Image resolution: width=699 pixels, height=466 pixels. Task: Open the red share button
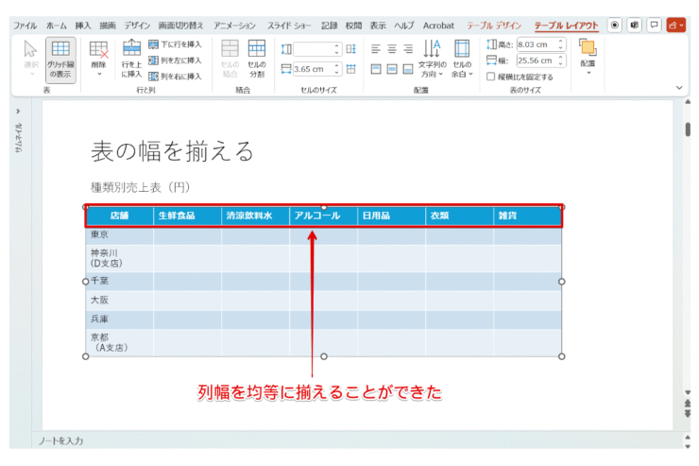point(675,25)
